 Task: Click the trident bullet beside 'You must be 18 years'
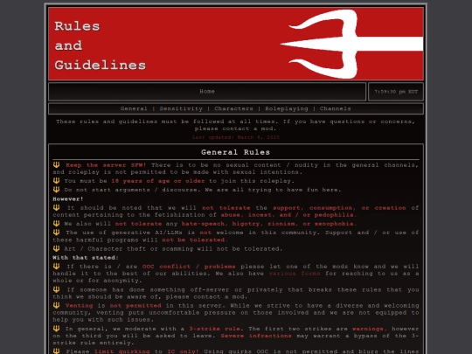coord(56,181)
